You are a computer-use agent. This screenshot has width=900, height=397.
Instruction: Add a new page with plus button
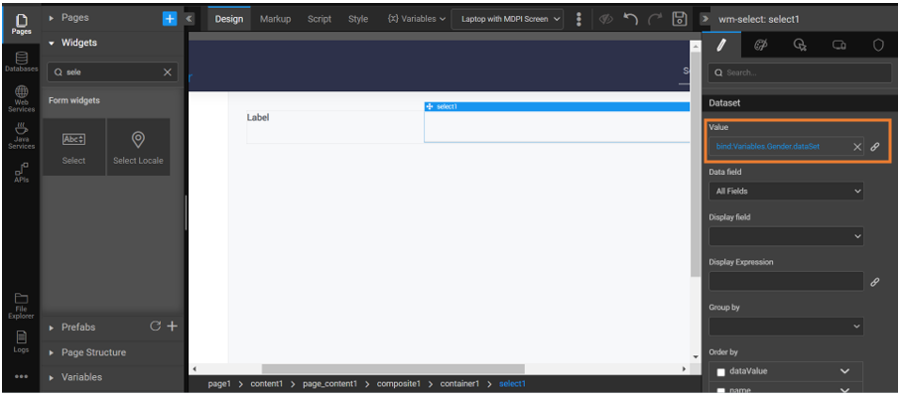[x=170, y=19]
